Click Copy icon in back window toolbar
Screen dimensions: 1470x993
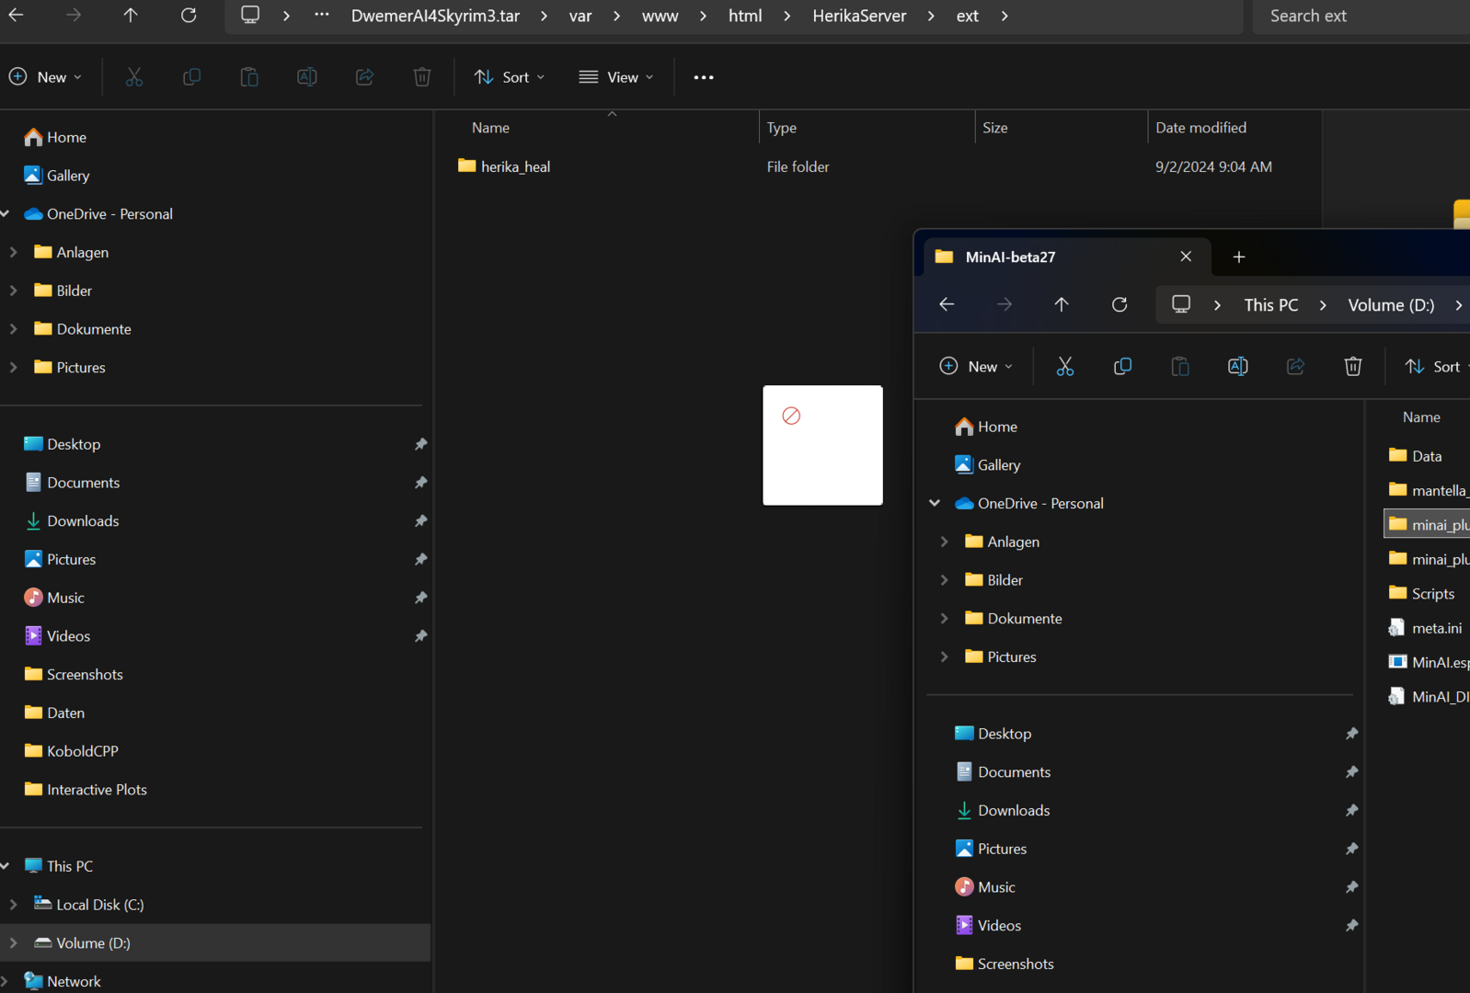(191, 77)
